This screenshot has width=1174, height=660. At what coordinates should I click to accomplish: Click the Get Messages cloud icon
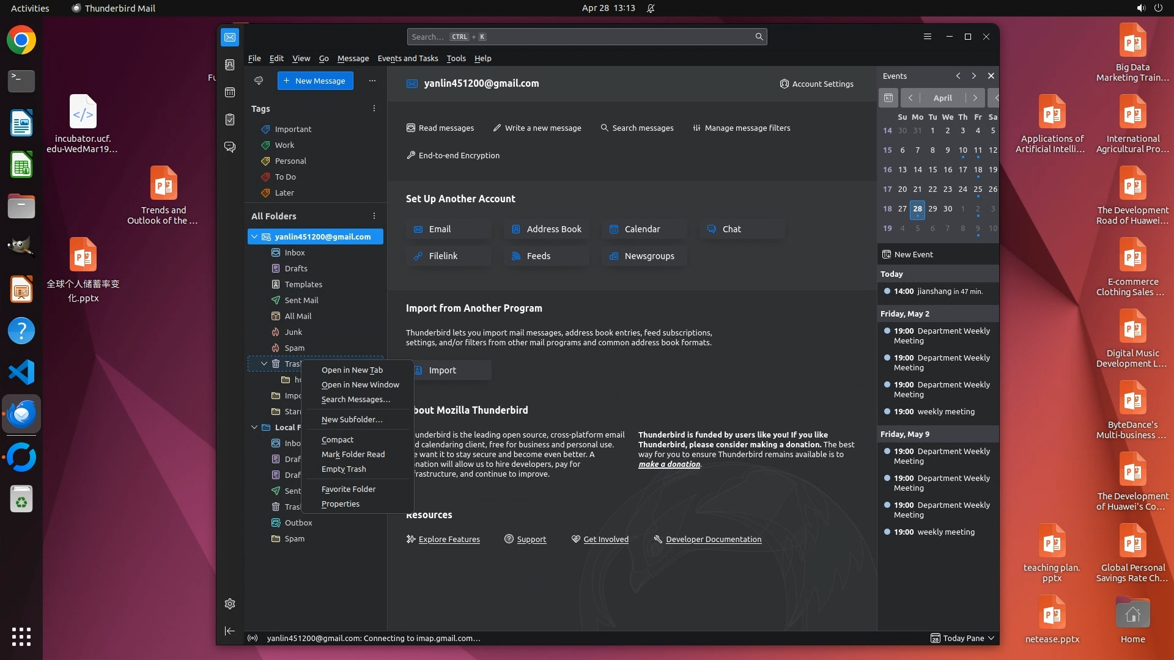(x=259, y=81)
